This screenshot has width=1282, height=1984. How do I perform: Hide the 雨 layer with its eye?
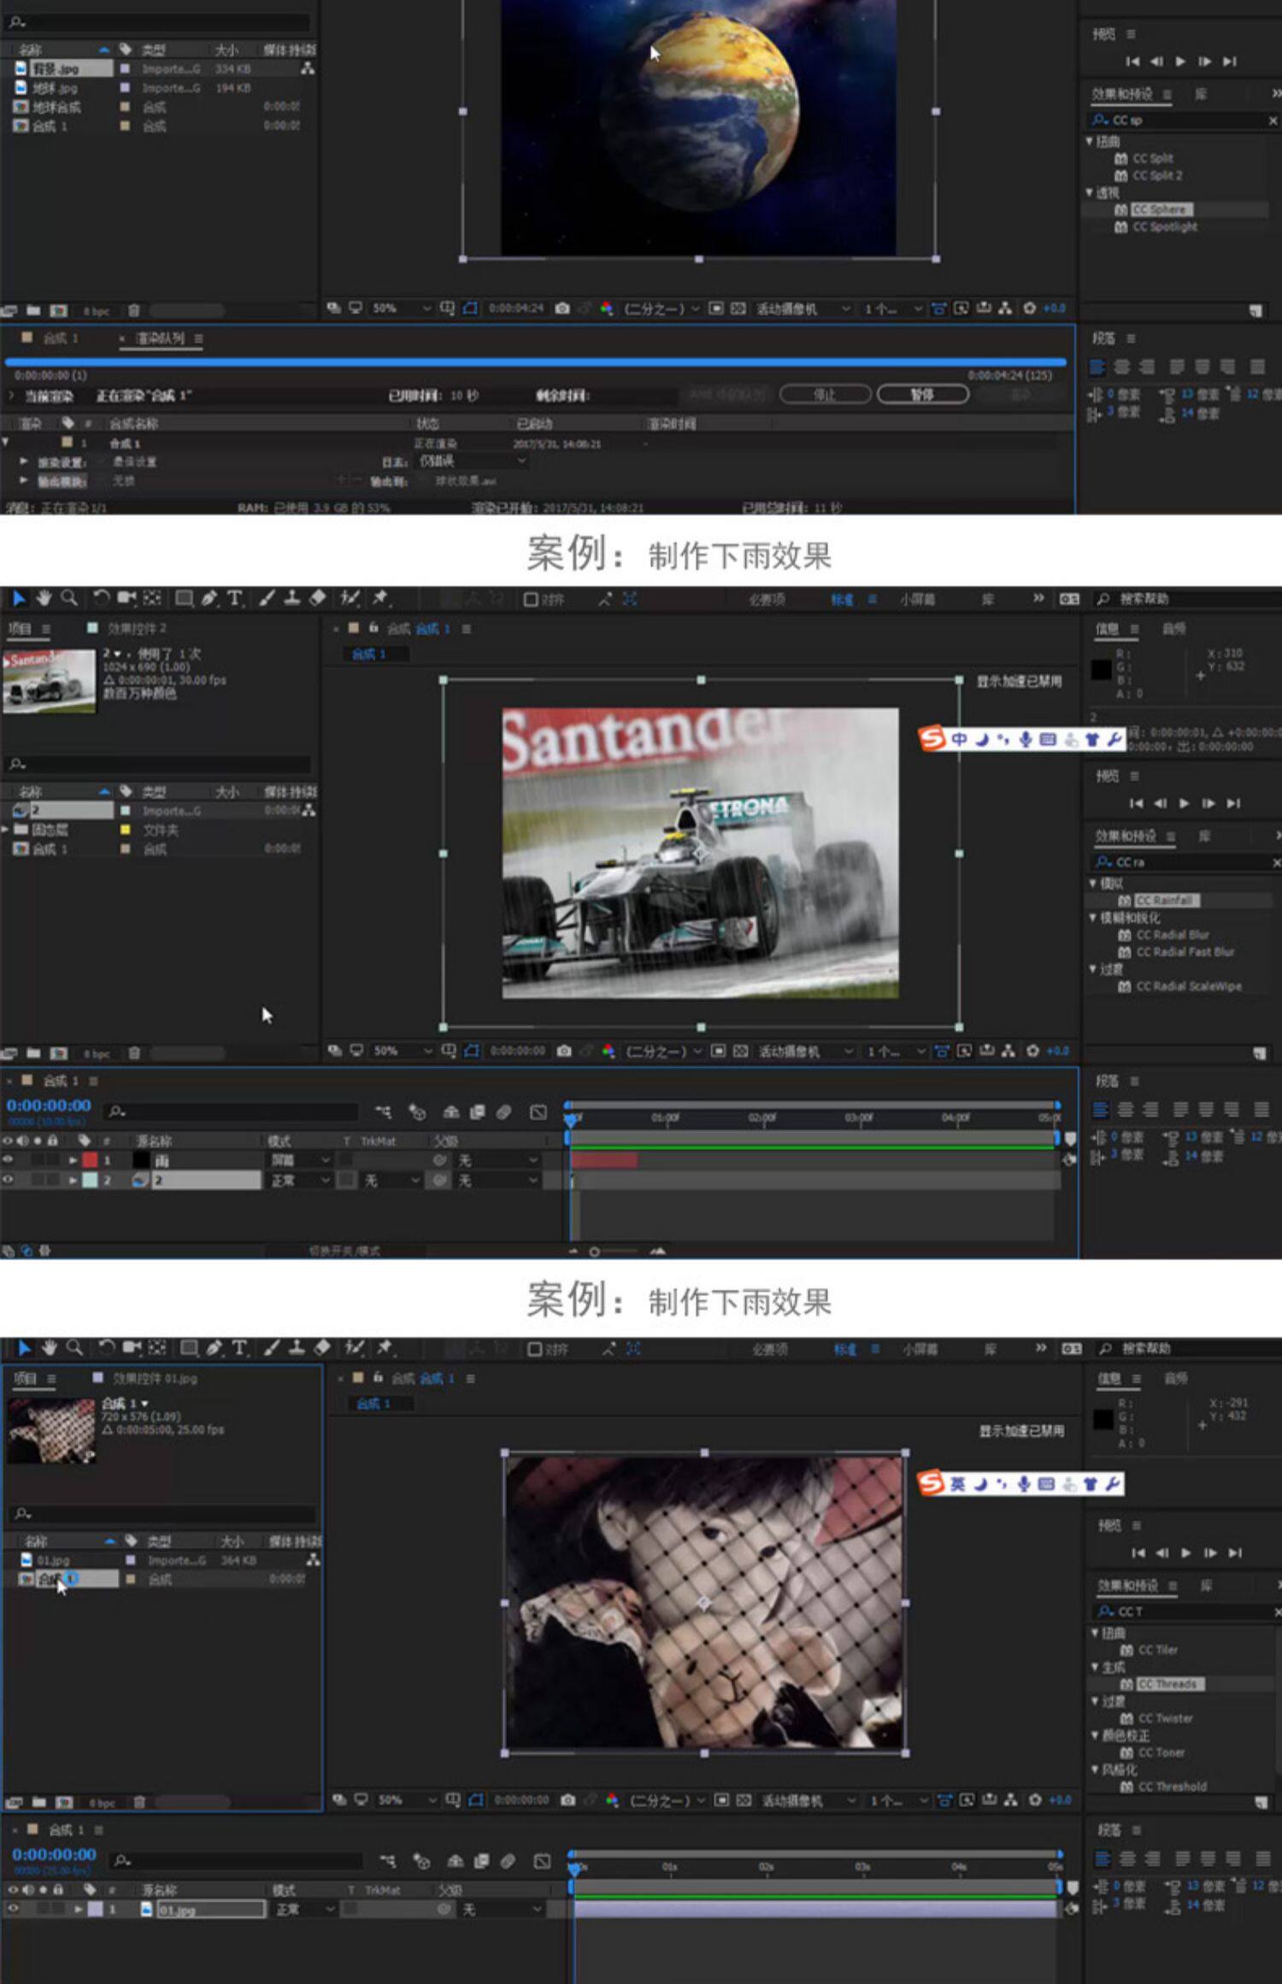pyautogui.click(x=8, y=1159)
